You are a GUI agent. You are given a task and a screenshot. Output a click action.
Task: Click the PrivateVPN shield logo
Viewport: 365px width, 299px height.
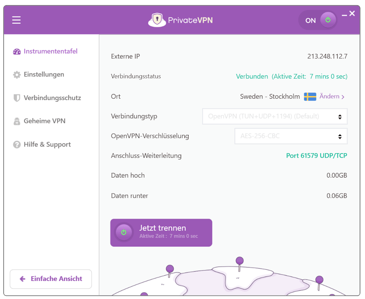click(157, 20)
